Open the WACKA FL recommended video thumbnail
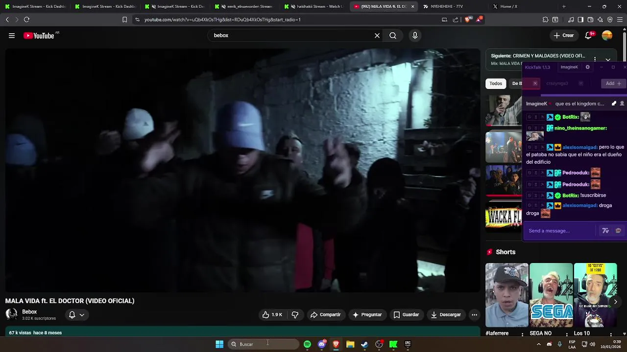Viewport: 627px width, 352px height. (504, 217)
